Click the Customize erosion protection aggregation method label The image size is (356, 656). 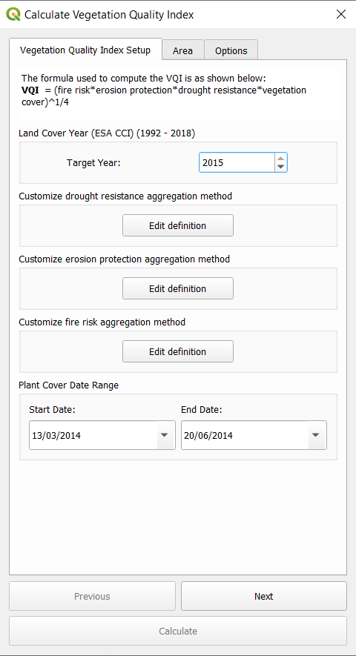(x=125, y=259)
